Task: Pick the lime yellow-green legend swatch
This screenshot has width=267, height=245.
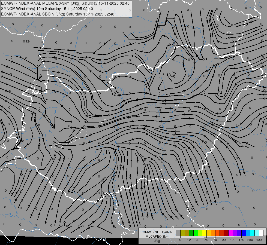Action: (200, 233)
